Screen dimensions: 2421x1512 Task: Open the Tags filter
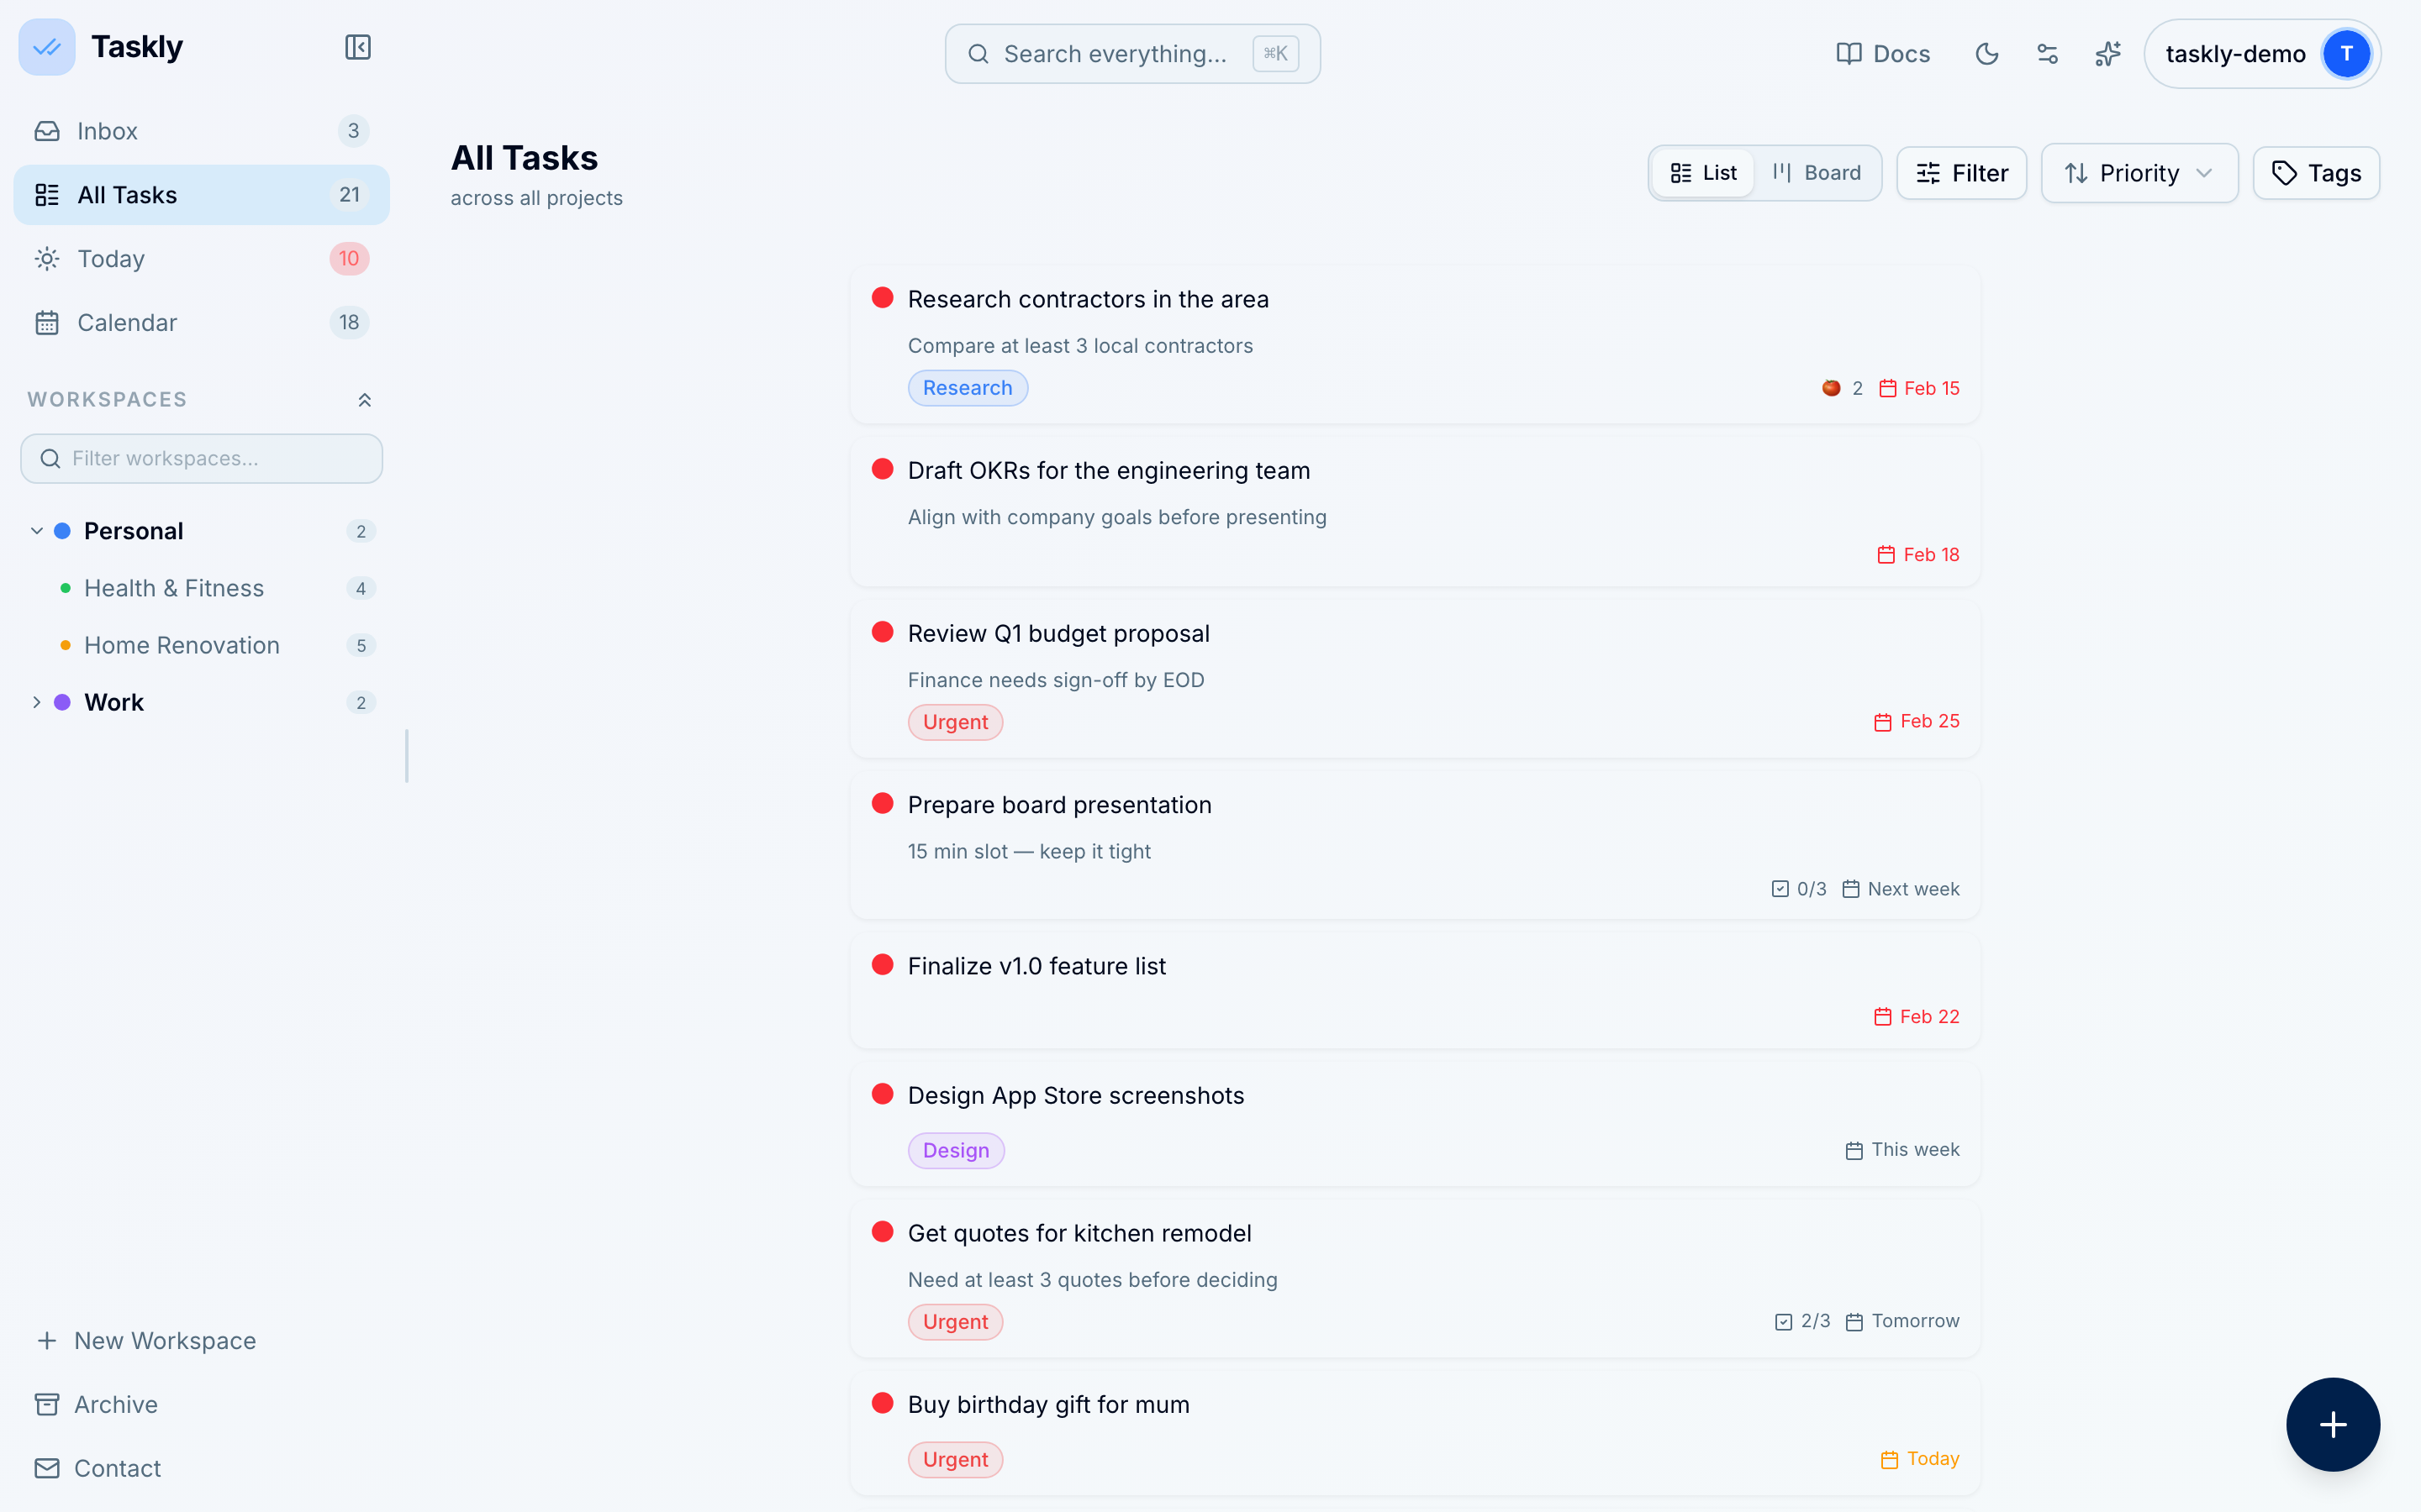[2316, 173]
